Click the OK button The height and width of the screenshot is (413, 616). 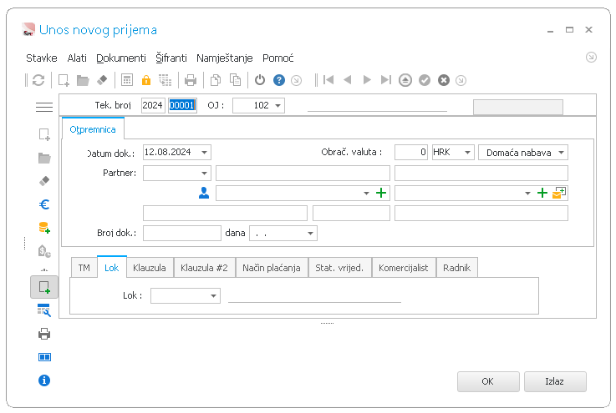[488, 381]
